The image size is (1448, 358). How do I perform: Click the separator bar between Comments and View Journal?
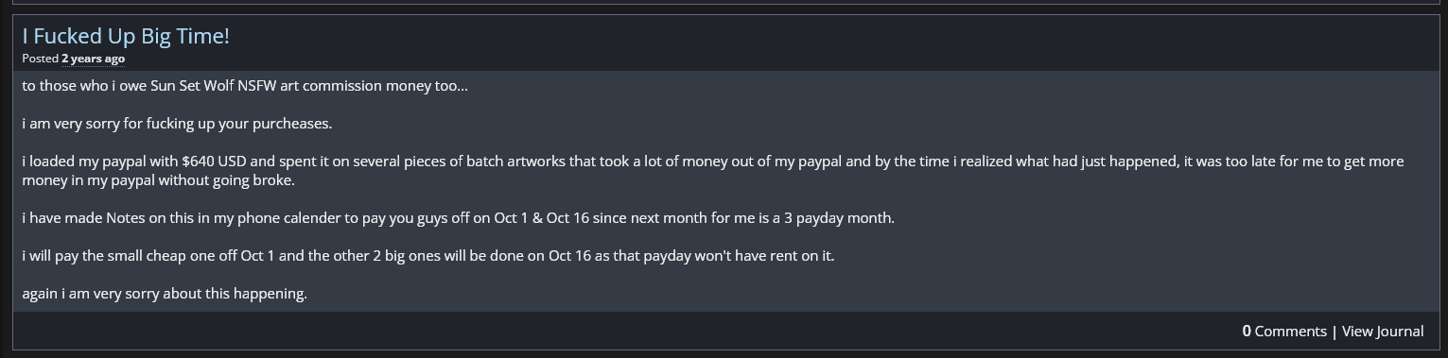pyautogui.click(x=1335, y=331)
